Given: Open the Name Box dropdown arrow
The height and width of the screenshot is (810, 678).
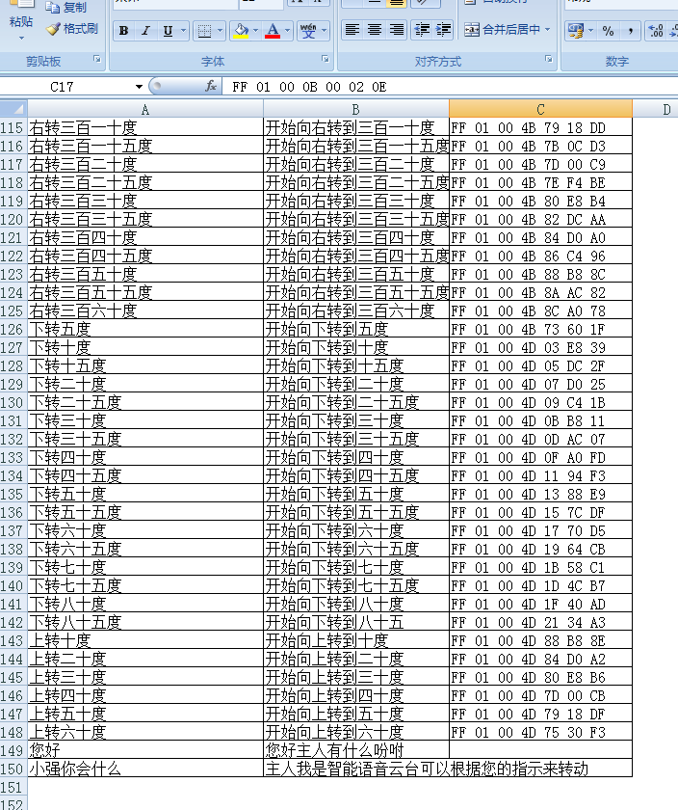Looking at the screenshot, I should (139, 87).
